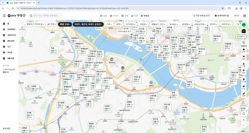Open 분양·임대 in the sidebar
This screenshot has height=133, width=249.
[9, 41]
